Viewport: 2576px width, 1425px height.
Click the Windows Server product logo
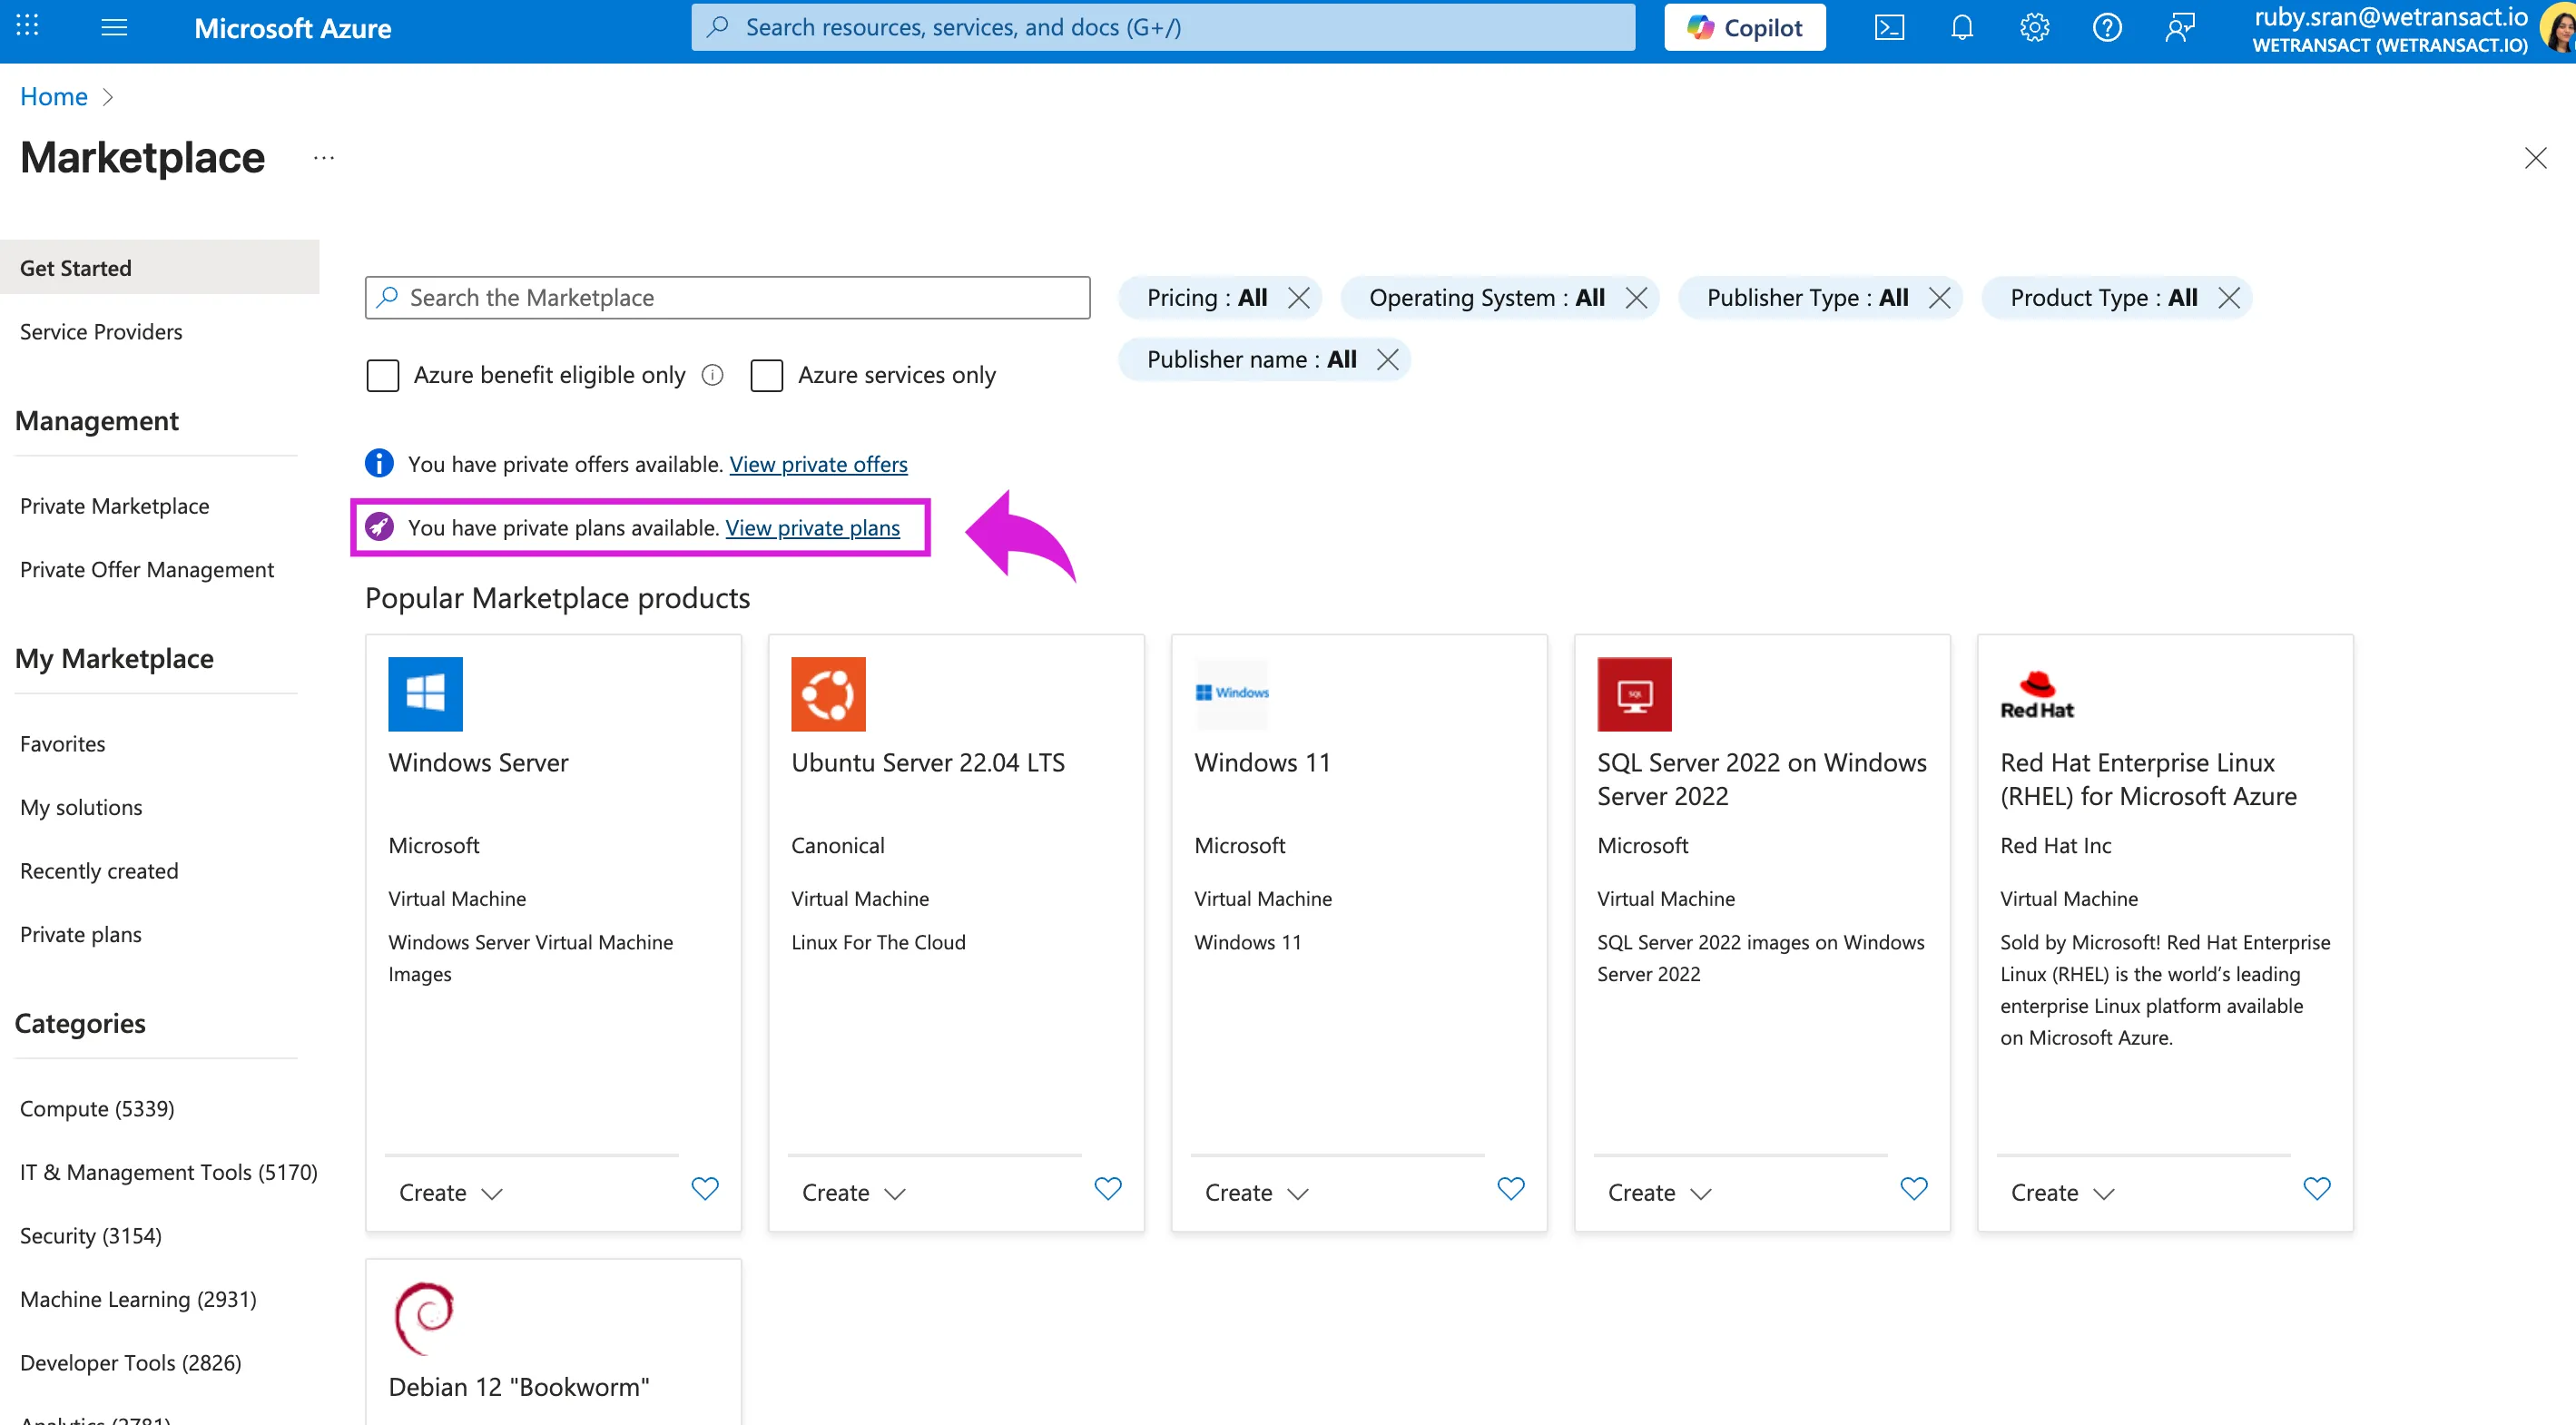click(425, 694)
